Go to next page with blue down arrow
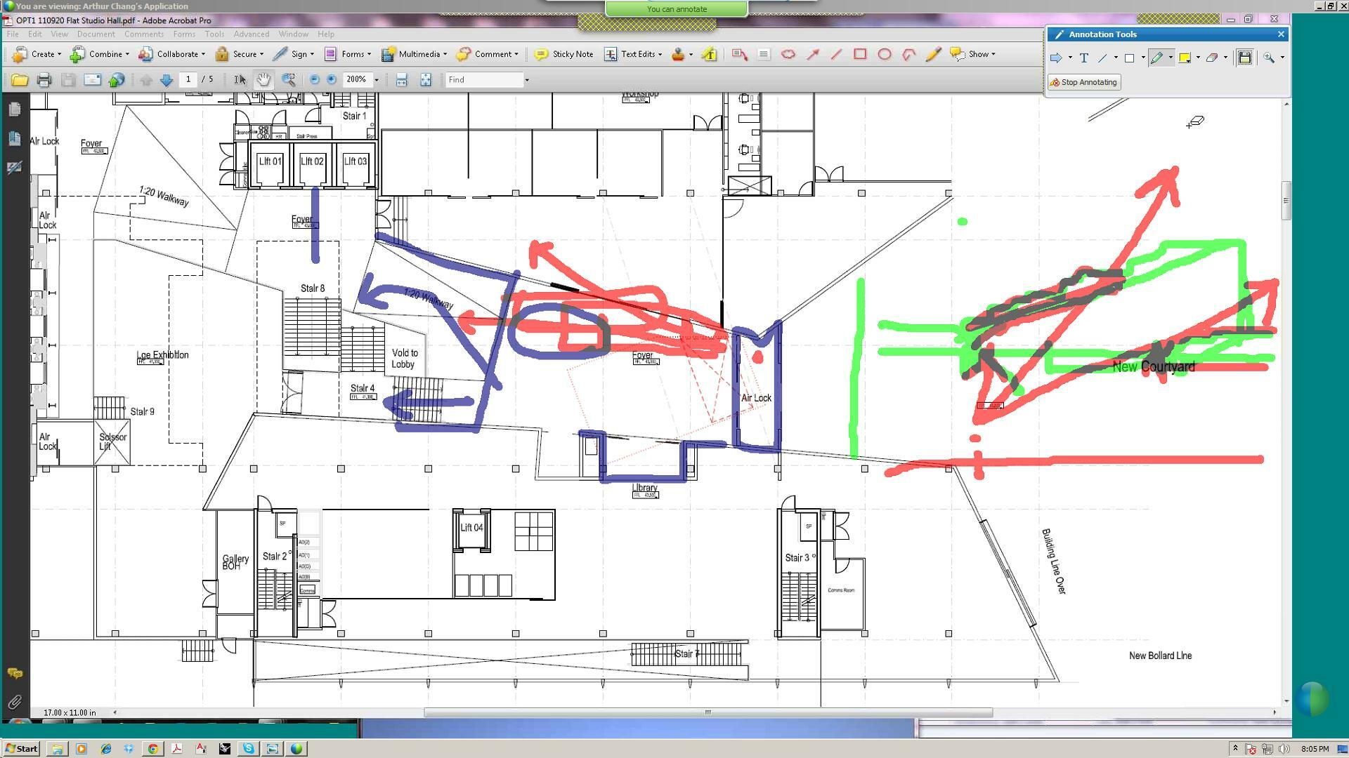This screenshot has height=758, width=1349. point(167,80)
